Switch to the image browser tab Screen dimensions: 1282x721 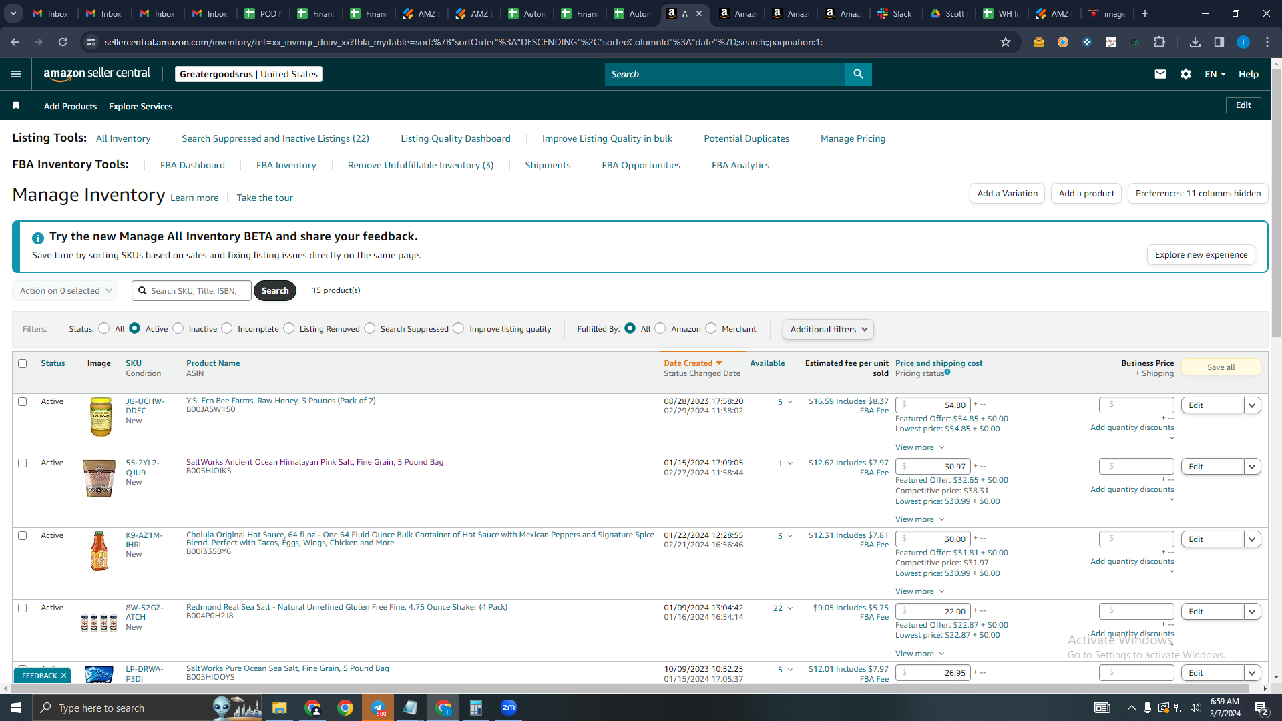click(x=1108, y=13)
